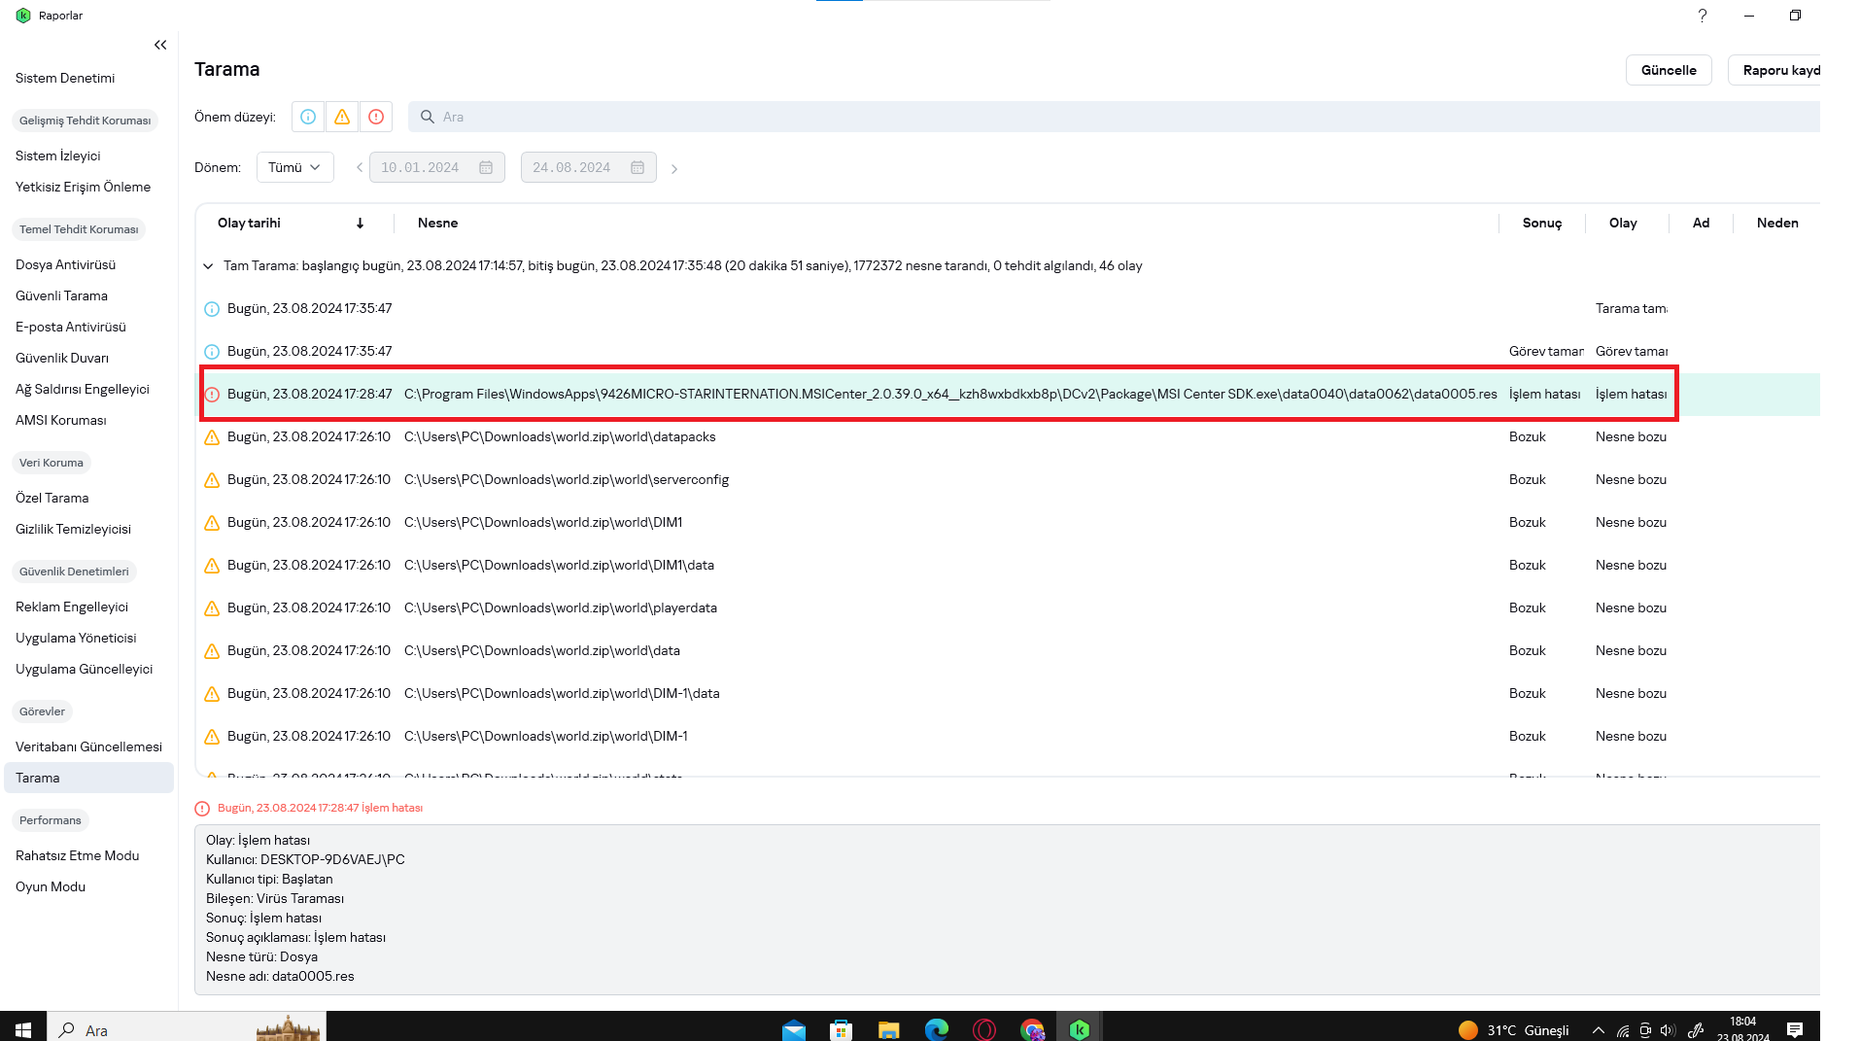The height and width of the screenshot is (1041, 1860).
Task: Sort by the Nesne column header
Action: coord(438,224)
